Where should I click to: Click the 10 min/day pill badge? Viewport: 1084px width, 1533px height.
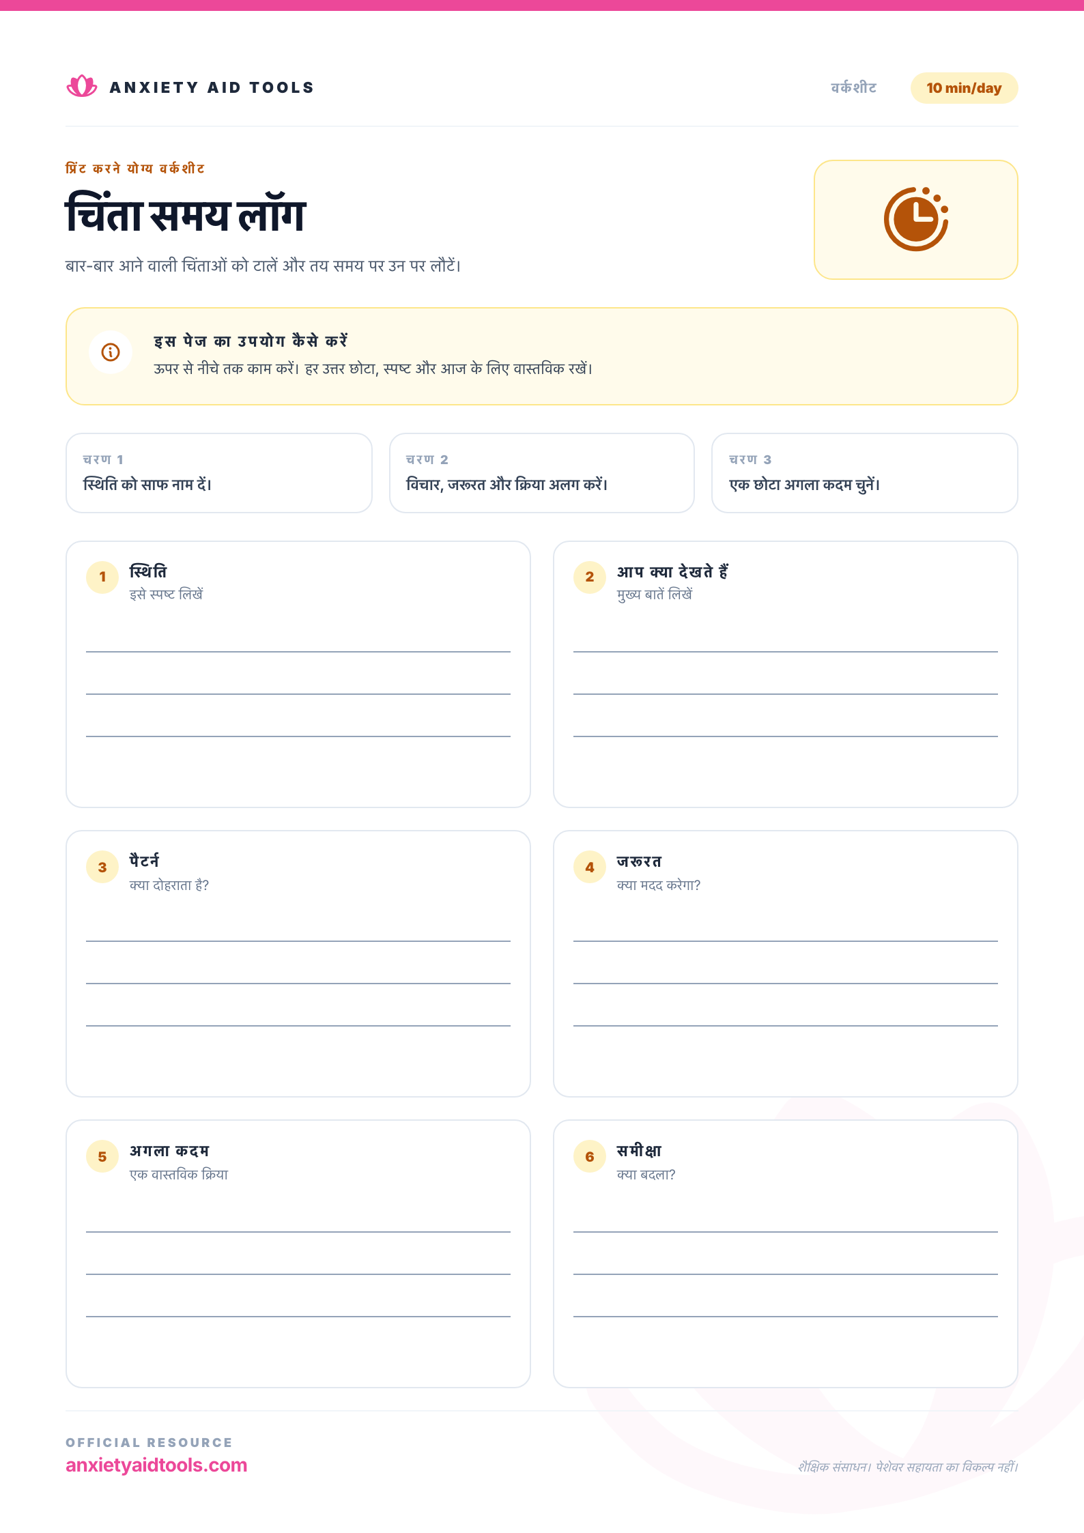tap(964, 88)
